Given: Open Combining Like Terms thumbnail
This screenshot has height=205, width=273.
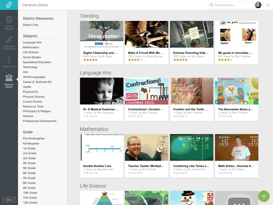Looking at the screenshot, I should 192,148.
